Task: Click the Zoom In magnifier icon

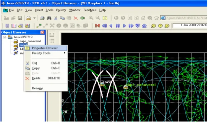Action: point(91,18)
